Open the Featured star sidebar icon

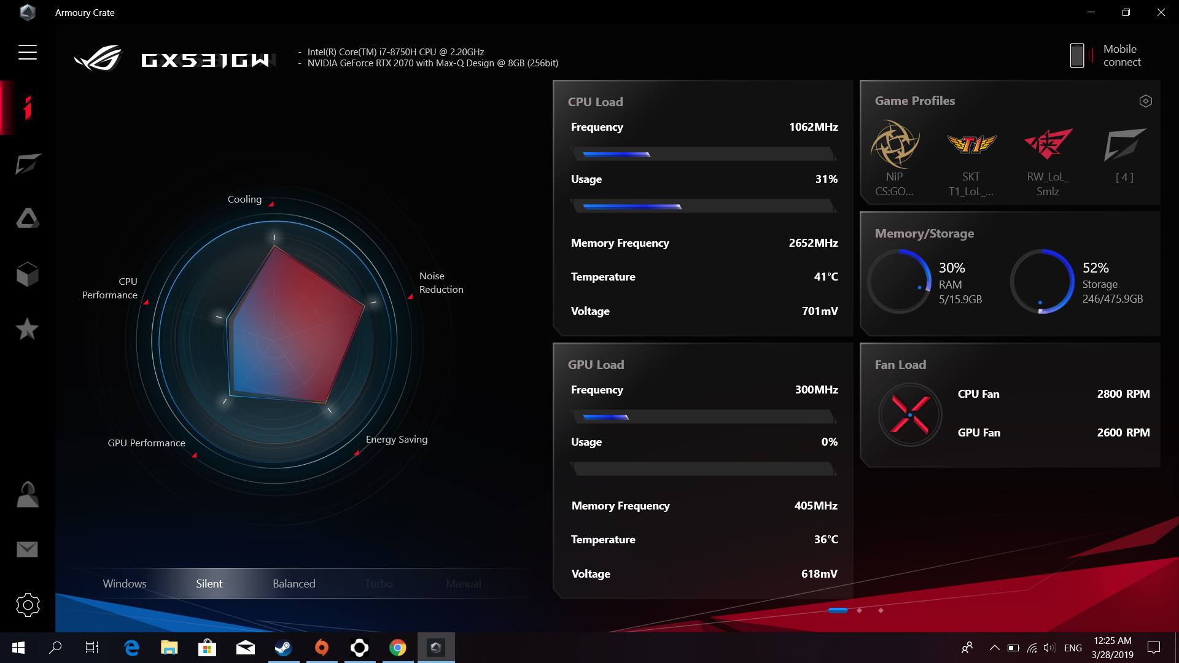[28, 329]
